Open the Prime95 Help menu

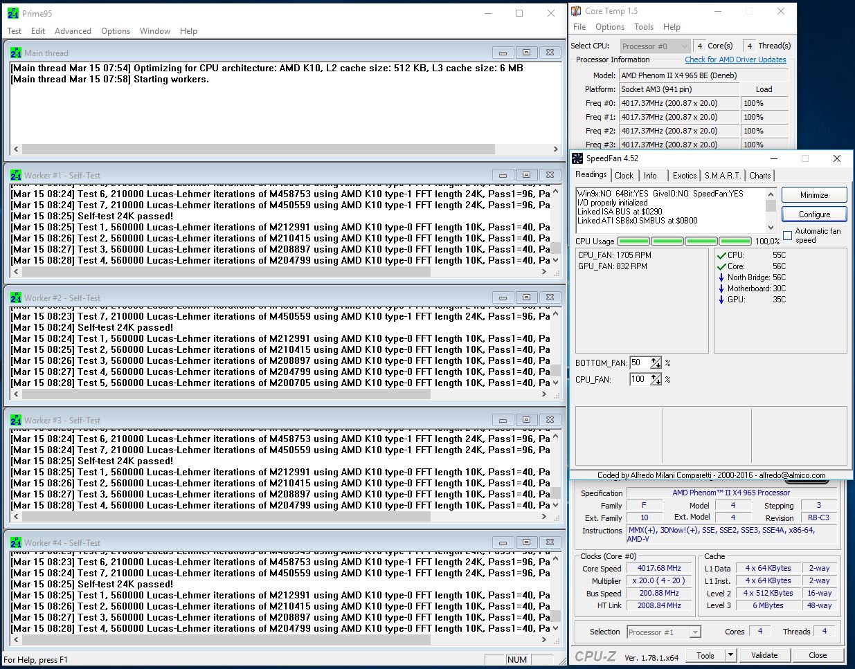point(188,31)
